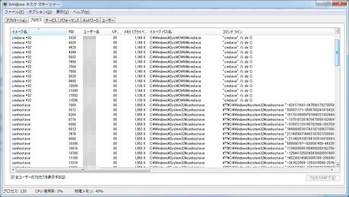Select cmd.exe process with PID 7900
This screenshot has width=349, height=197.
pyautogui.click(x=172, y=71)
